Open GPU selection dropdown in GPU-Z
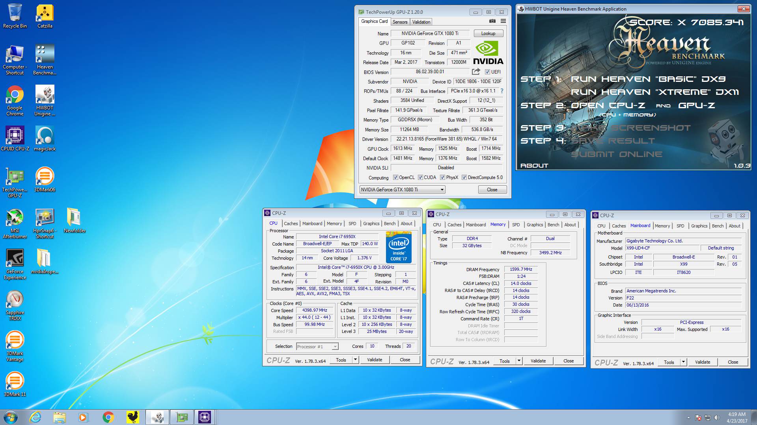 click(402, 190)
